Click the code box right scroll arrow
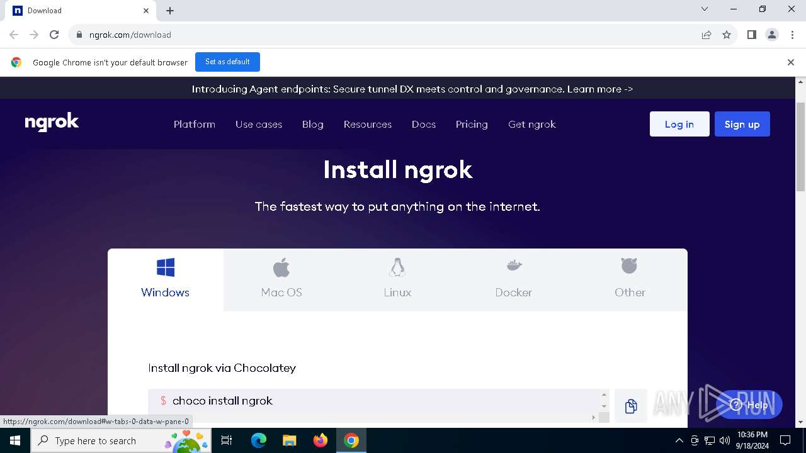This screenshot has height=453, width=806. point(594,417)
